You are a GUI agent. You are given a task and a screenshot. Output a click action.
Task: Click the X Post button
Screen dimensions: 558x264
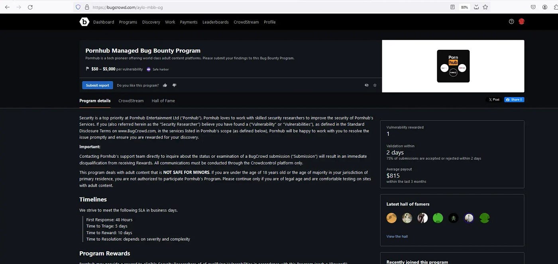tap(494, 100)
